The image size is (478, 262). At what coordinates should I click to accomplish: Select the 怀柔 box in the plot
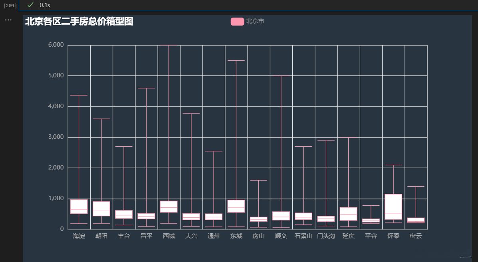coord(393,207)
